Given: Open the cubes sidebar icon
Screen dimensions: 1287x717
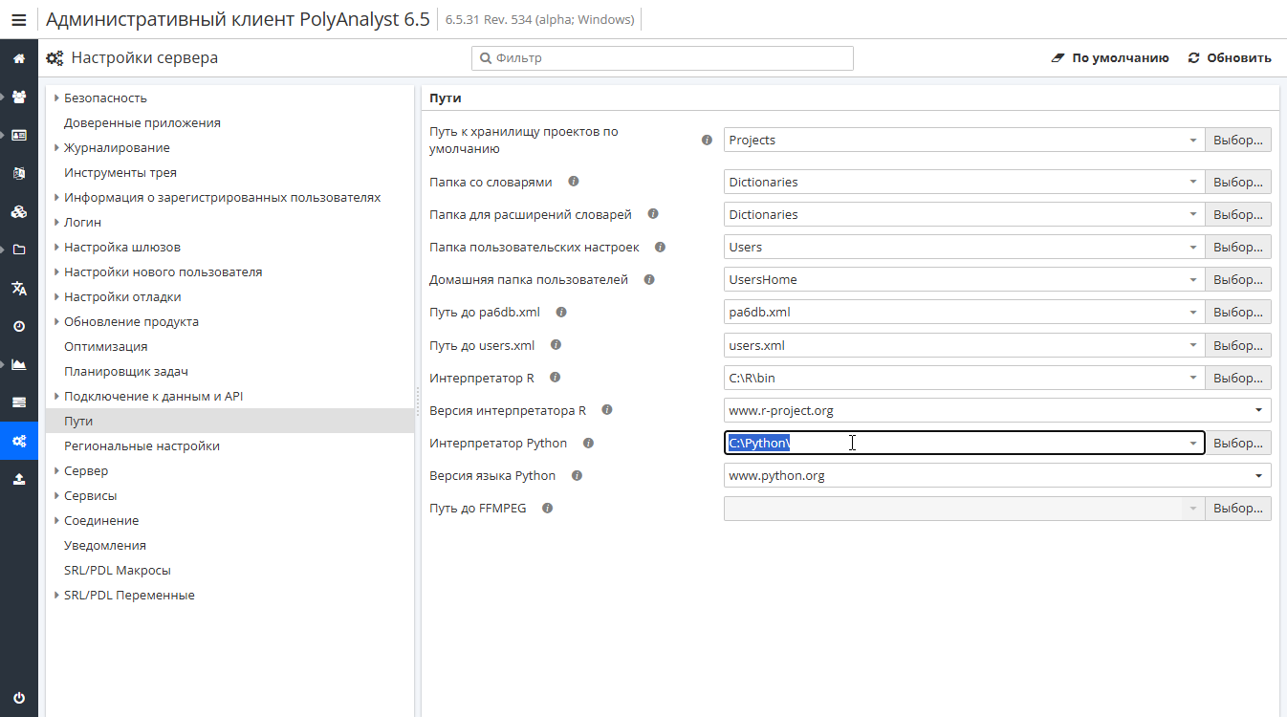Looking at the screenshot, I should pos(19,211).
